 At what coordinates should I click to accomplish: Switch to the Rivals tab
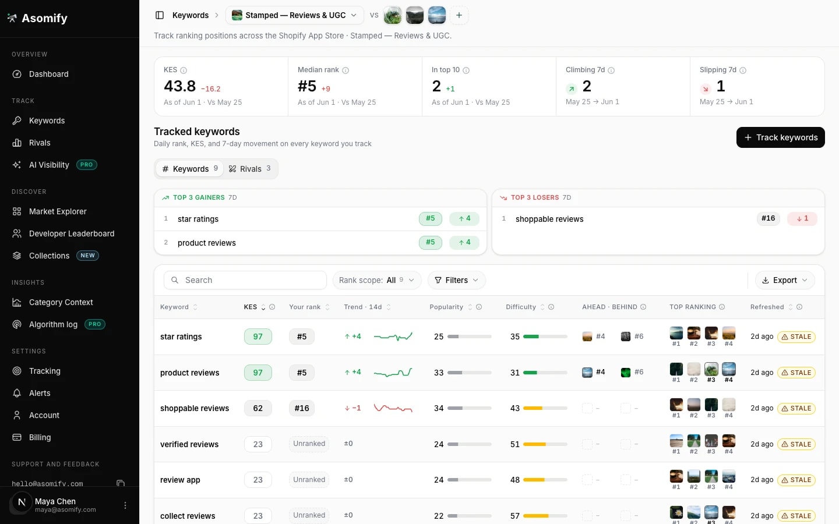250,169
